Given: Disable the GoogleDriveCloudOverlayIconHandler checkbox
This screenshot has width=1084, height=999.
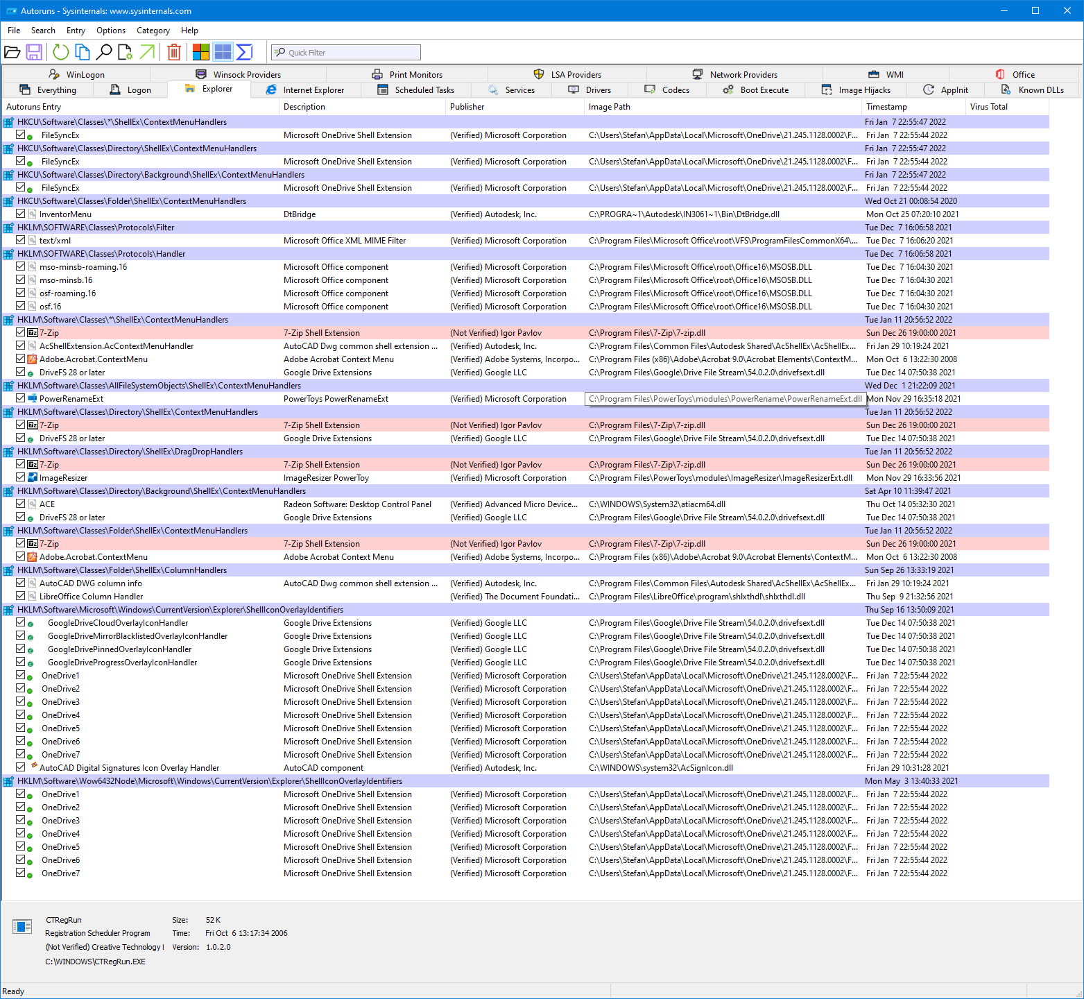Looking at the screenshot, I should pos(21,622).
